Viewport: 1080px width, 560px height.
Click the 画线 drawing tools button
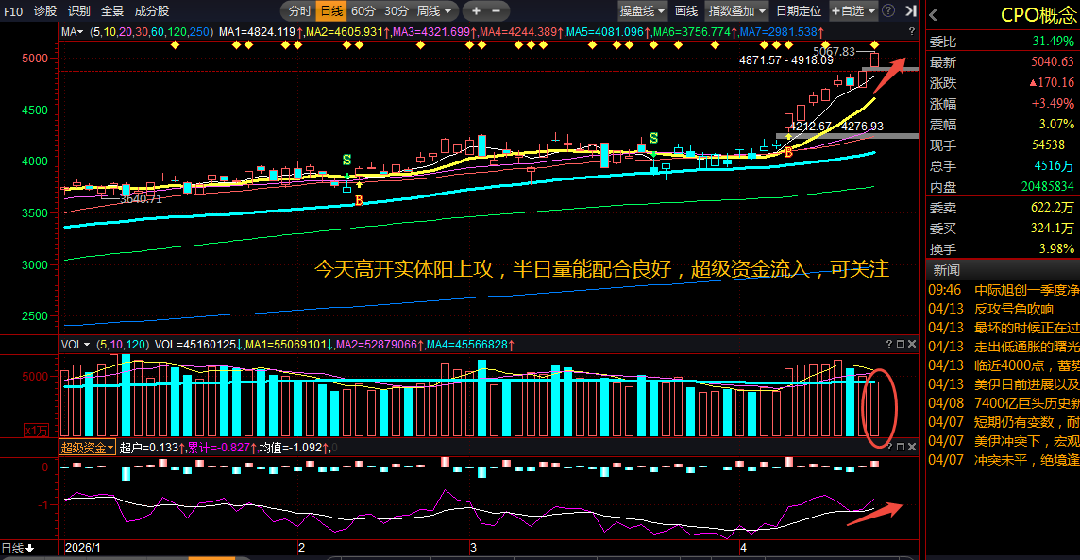pyautogui.click(x=686, y=11)
